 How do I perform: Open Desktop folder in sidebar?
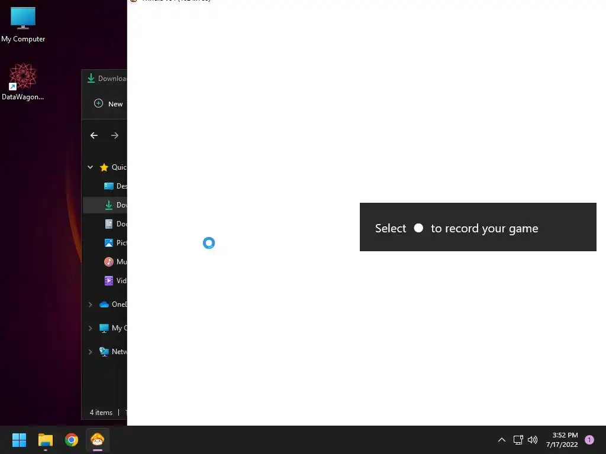pos(115,186)
